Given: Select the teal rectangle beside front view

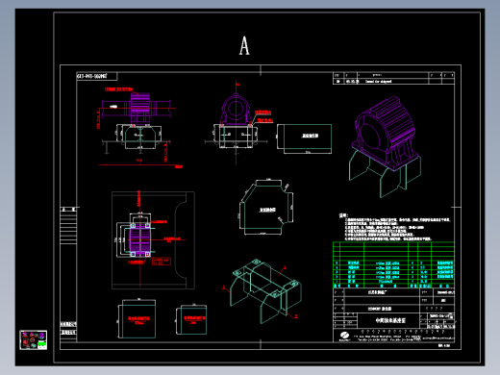Looking at the screenshot, I should [x=305, y=138].
